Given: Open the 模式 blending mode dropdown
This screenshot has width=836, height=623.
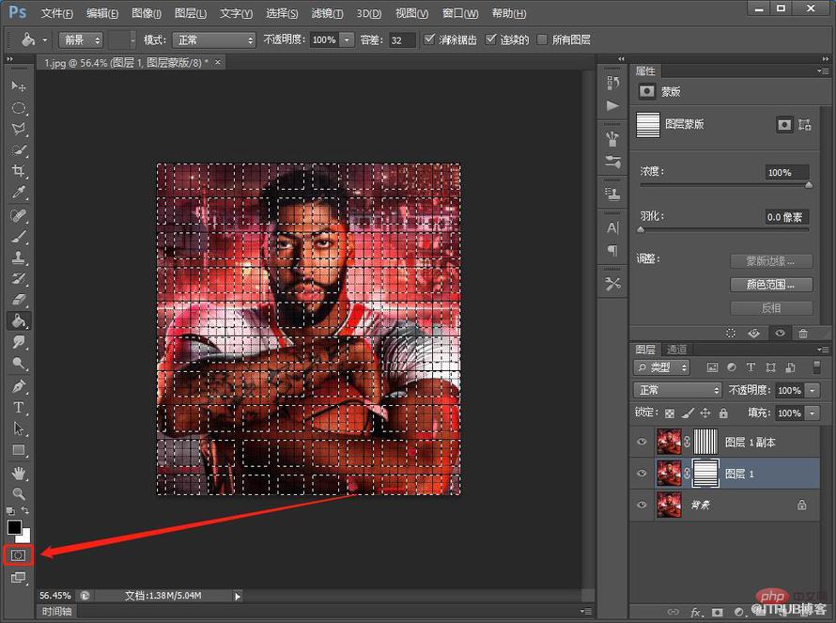Looking at the screenshot, I should pyautogui.click(x=214, y=40).
